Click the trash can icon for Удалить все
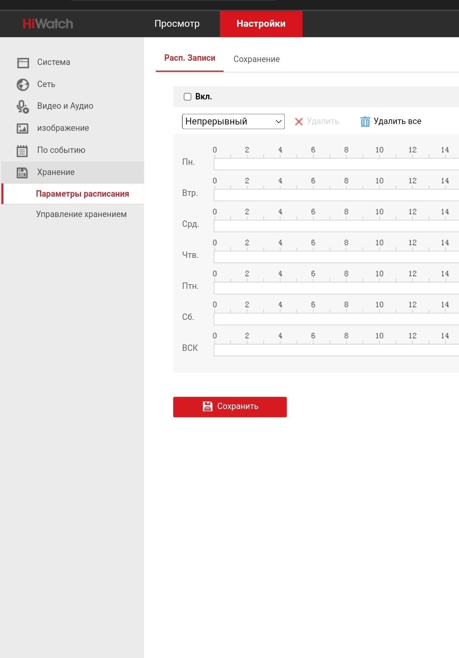The image size is (459, 658). coord(365,121)
